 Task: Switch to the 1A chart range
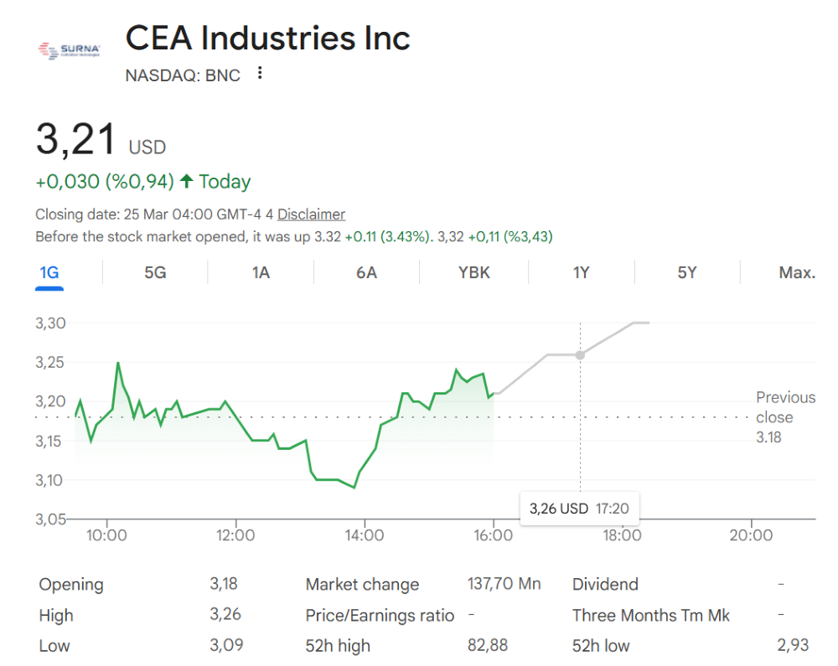(261, 272)
